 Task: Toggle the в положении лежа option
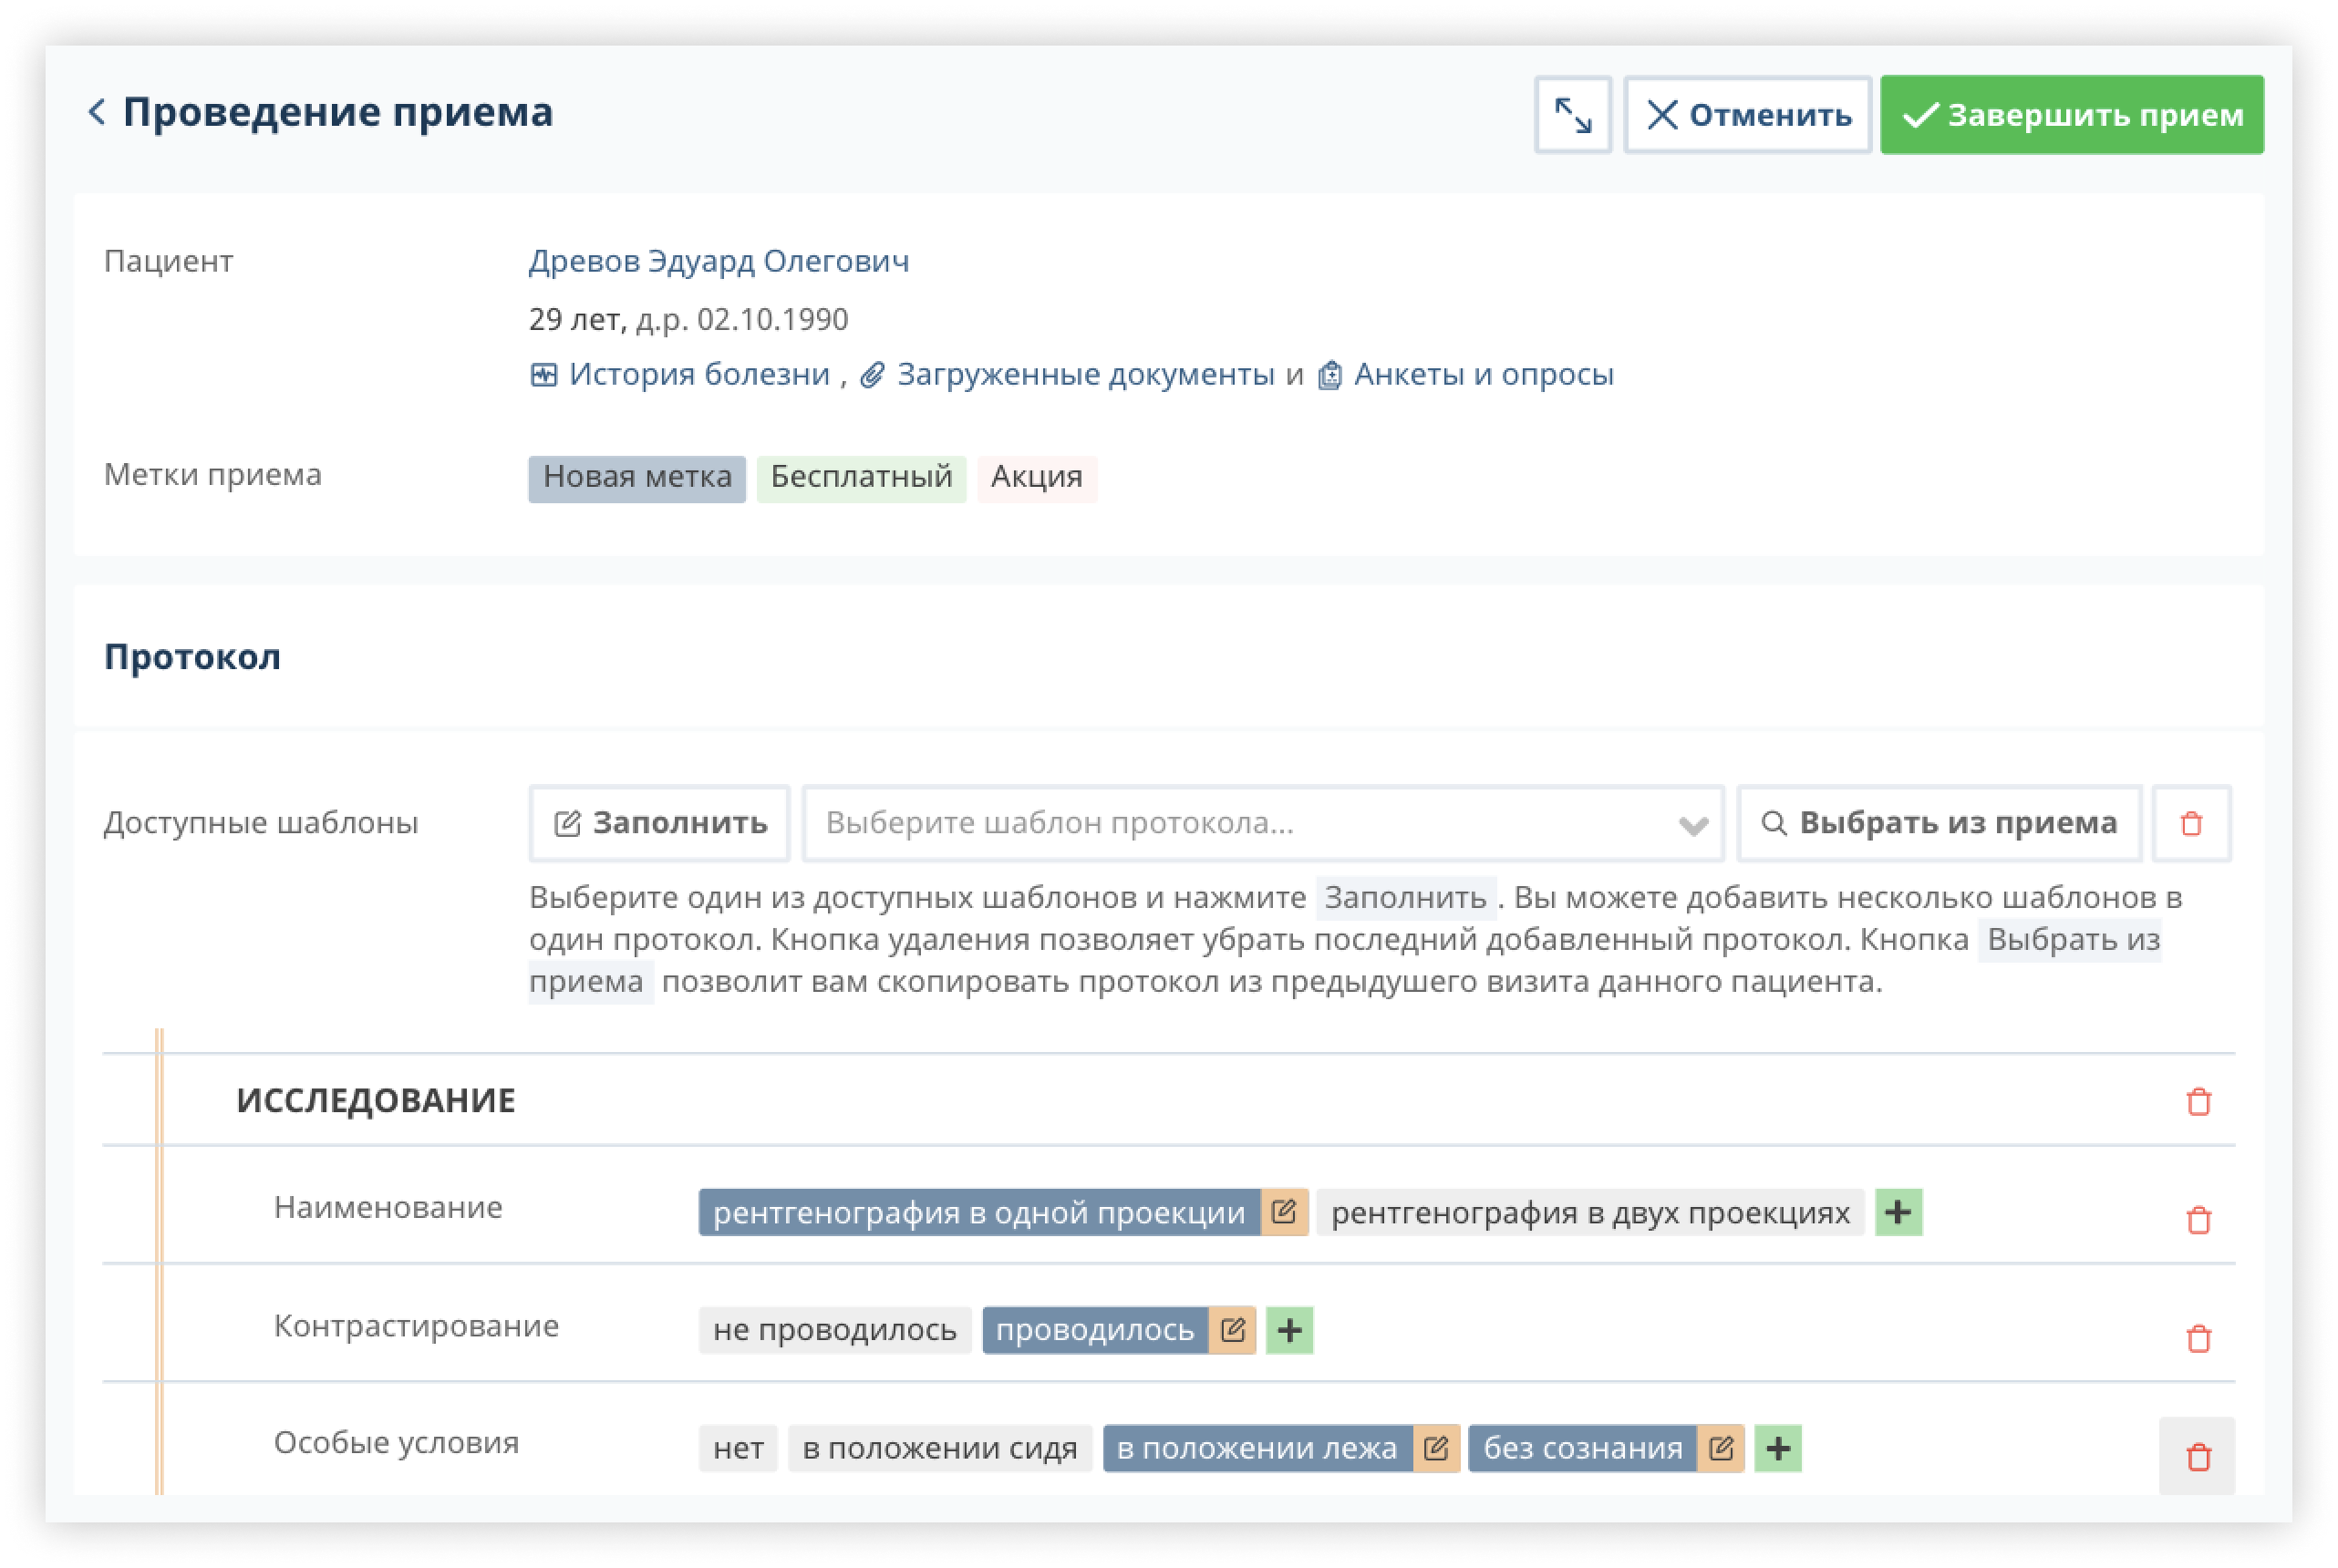coord(1257,1449)
